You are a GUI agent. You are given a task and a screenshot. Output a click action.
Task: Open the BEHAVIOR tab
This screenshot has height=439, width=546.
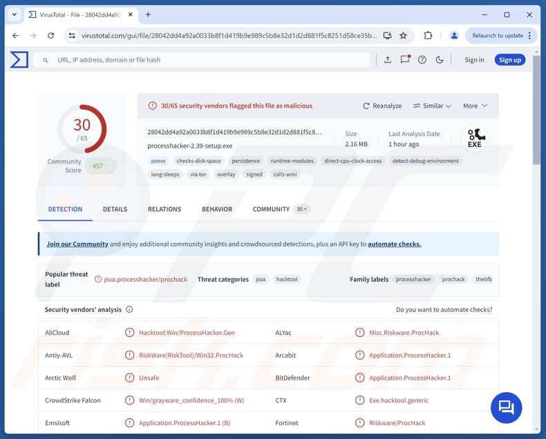click(x=217, y=209)
